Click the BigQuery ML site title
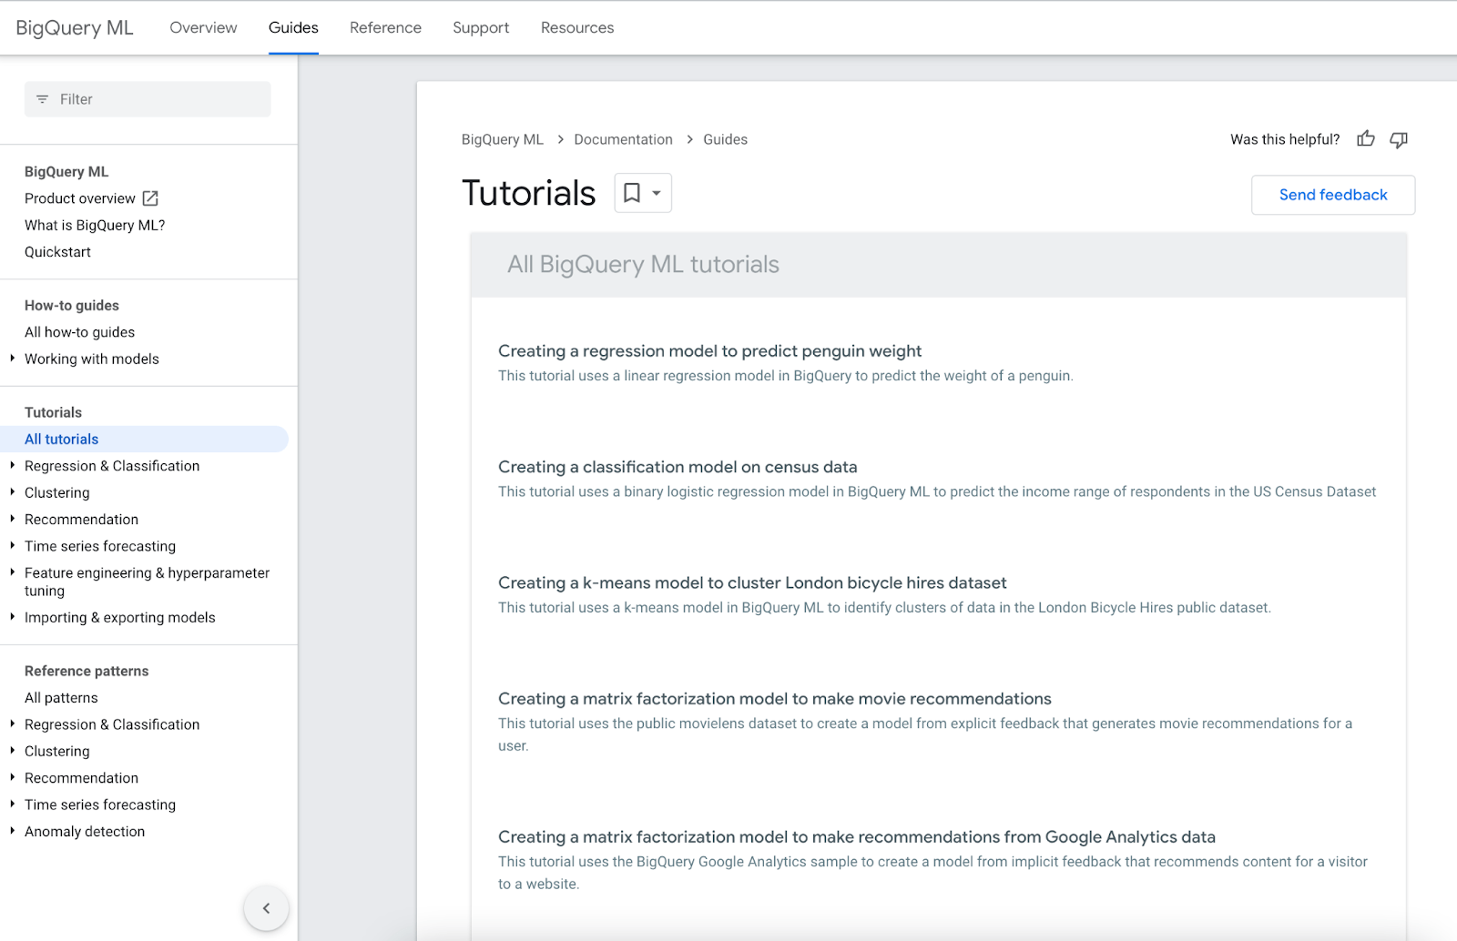The width and height of the screenshot is (1457, 941). (x=75, y=27)
